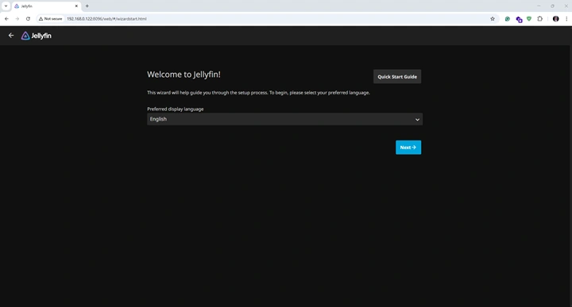
Task: Open the Chrome three-dot menu
Action: pyautogui.click(x=566, y=19)
